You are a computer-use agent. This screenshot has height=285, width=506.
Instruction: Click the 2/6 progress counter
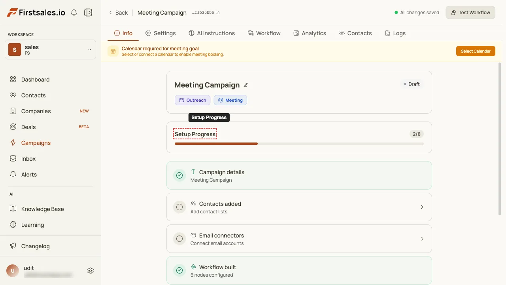417,134
